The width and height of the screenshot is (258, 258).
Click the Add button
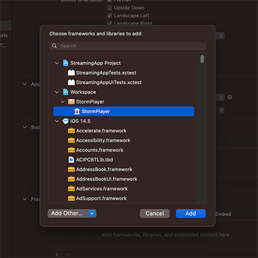(191, 213)
